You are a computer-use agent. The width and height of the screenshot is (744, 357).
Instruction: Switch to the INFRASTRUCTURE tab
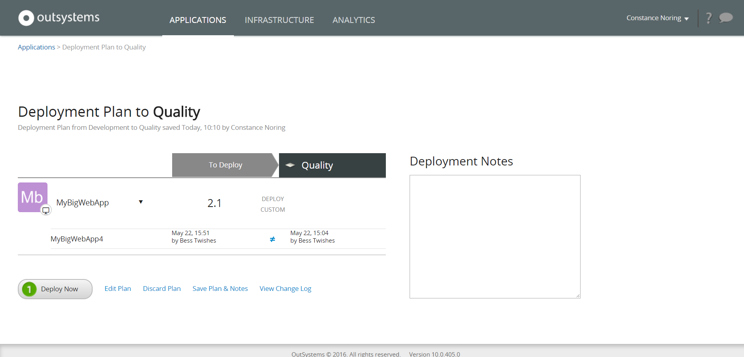pos(279,20)
